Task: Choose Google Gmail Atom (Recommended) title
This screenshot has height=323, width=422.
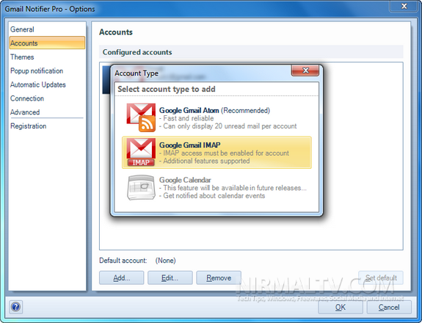Action: click(214, 110)
